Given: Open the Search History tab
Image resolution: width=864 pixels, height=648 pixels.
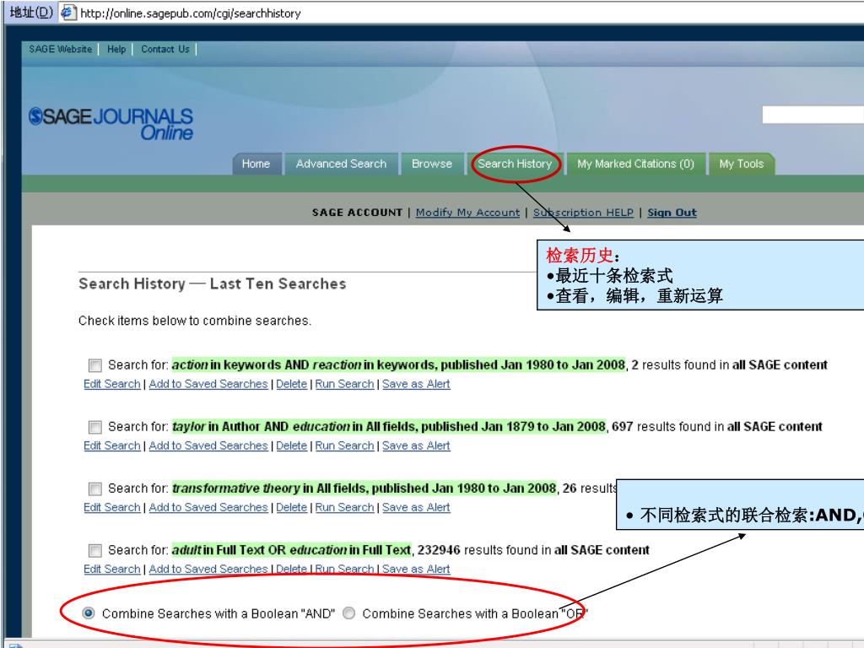Looking at the screenshot, I should point(514,164).
